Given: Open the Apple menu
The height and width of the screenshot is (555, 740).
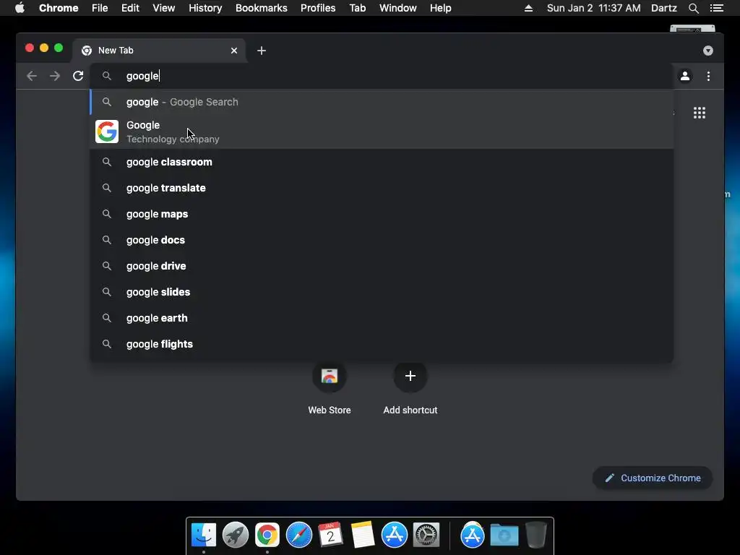Looking at the screenshot, I should [x=20, y=8].
